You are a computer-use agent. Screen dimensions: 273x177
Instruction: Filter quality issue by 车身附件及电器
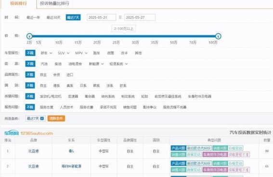(199, 96)
